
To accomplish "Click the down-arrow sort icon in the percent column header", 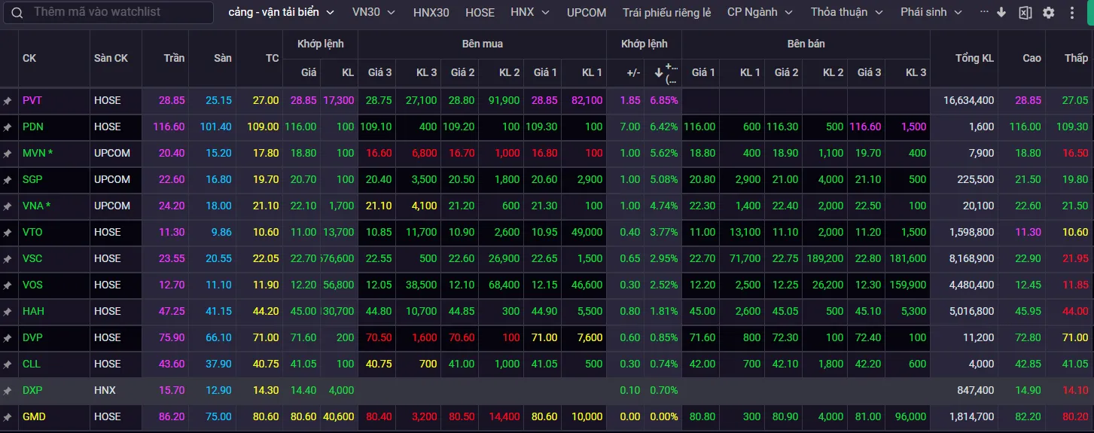I will [659, 73].
